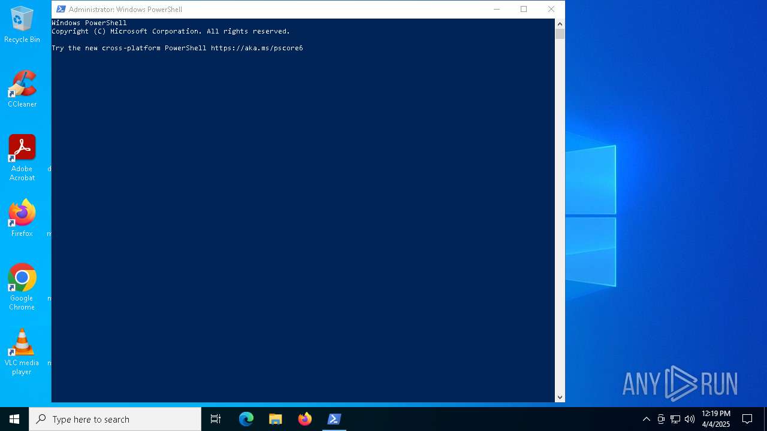Launch CCleaner from the desktop
The height and width of the screenshot is (431, 767).
(22, 90)
